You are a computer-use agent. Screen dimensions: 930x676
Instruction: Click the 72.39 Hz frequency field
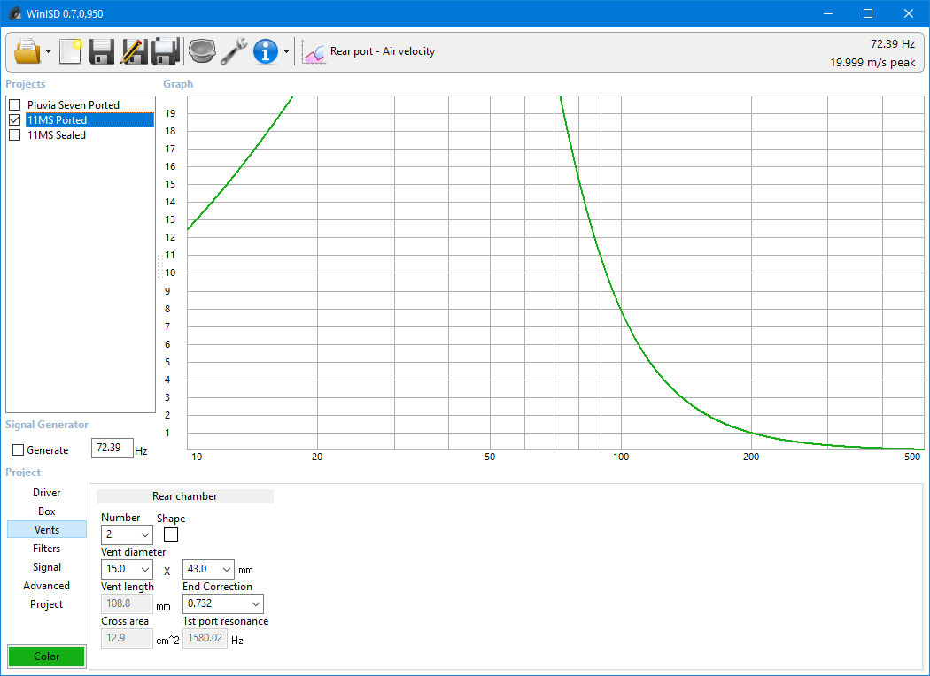112,448
